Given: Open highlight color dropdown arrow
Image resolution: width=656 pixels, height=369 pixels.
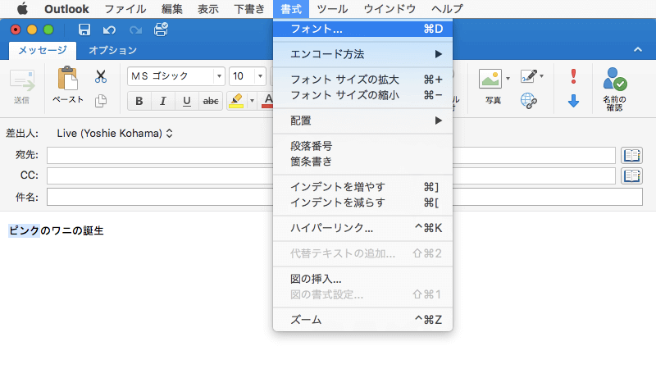Looking at the screenshot, I should tap(252, 101).
